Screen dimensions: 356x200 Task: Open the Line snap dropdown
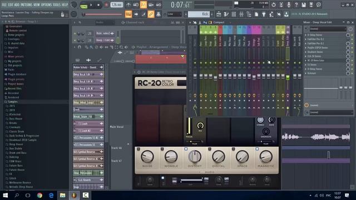[174, 14]
